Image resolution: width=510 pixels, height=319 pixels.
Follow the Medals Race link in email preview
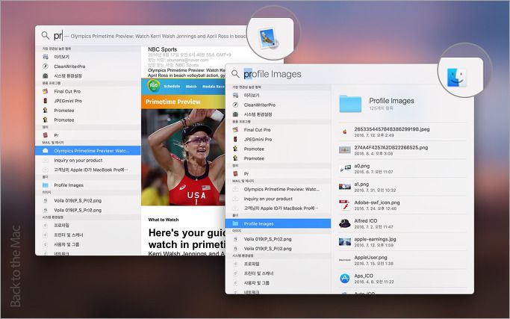(214, 87)
